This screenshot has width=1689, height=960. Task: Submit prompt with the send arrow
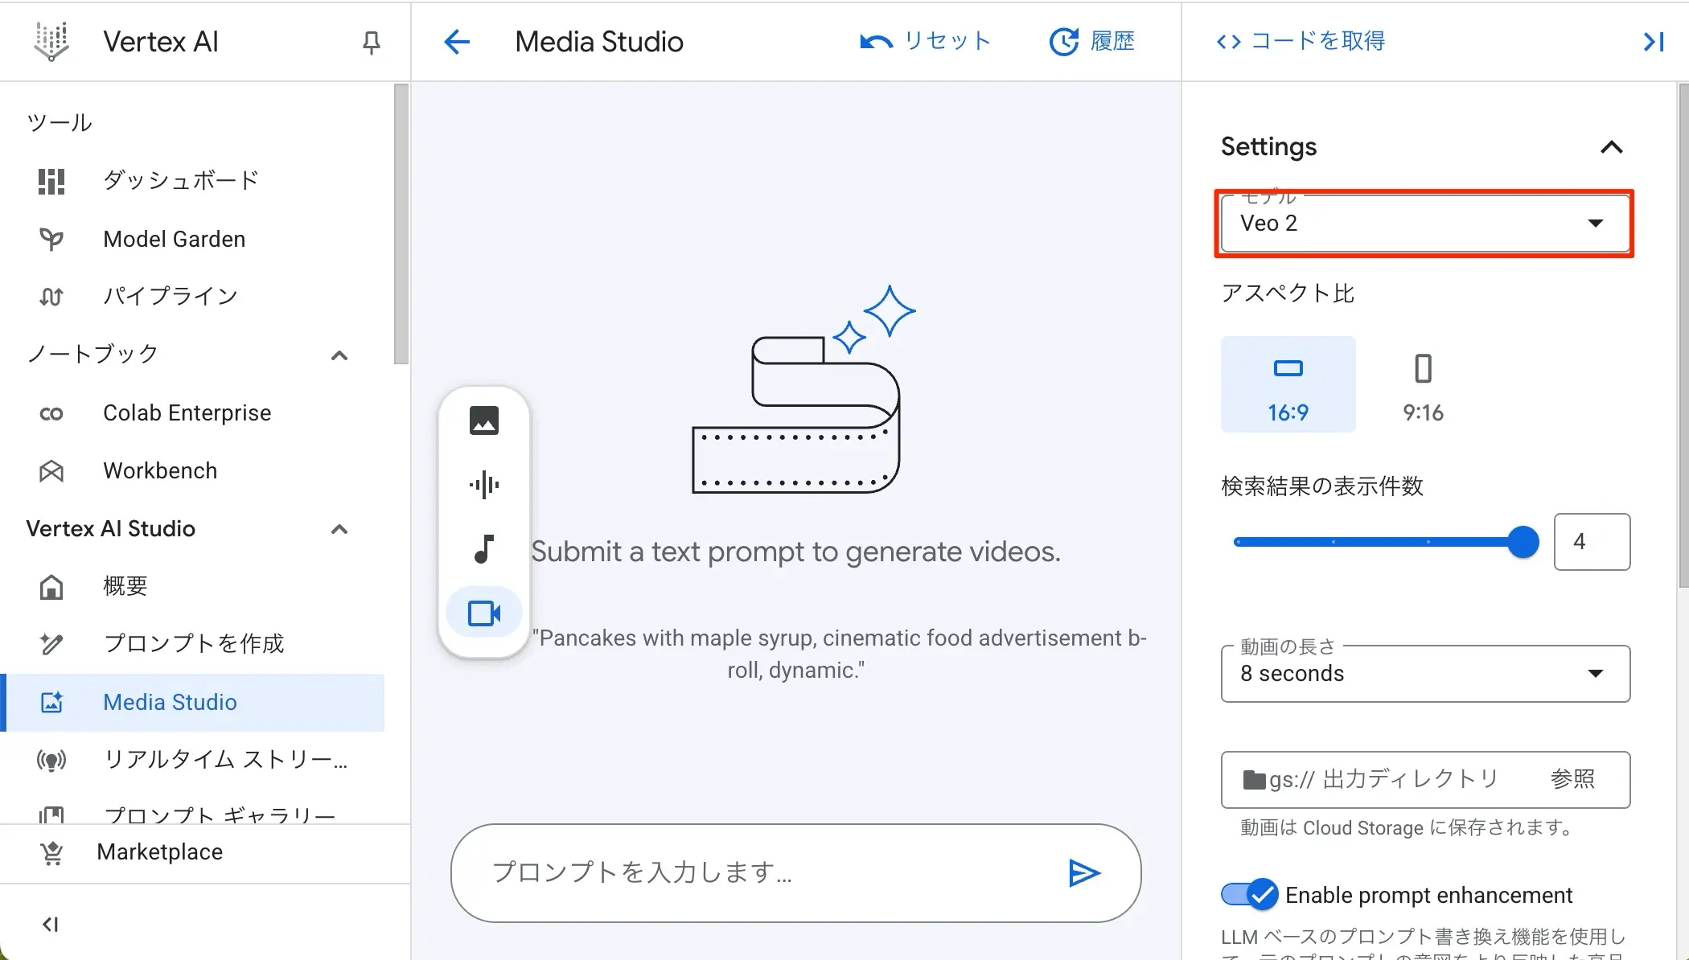[1084, 873]
